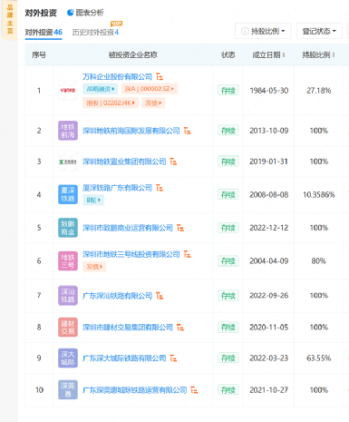Click the 80% shareholding value
The image size is (349, 422).
point(319,260)
